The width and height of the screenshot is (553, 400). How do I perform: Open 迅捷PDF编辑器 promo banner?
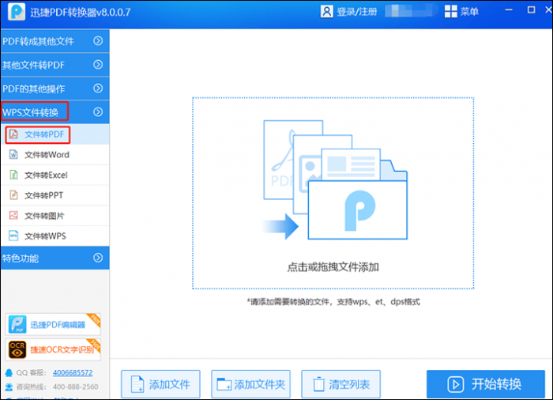coord(53,324)
